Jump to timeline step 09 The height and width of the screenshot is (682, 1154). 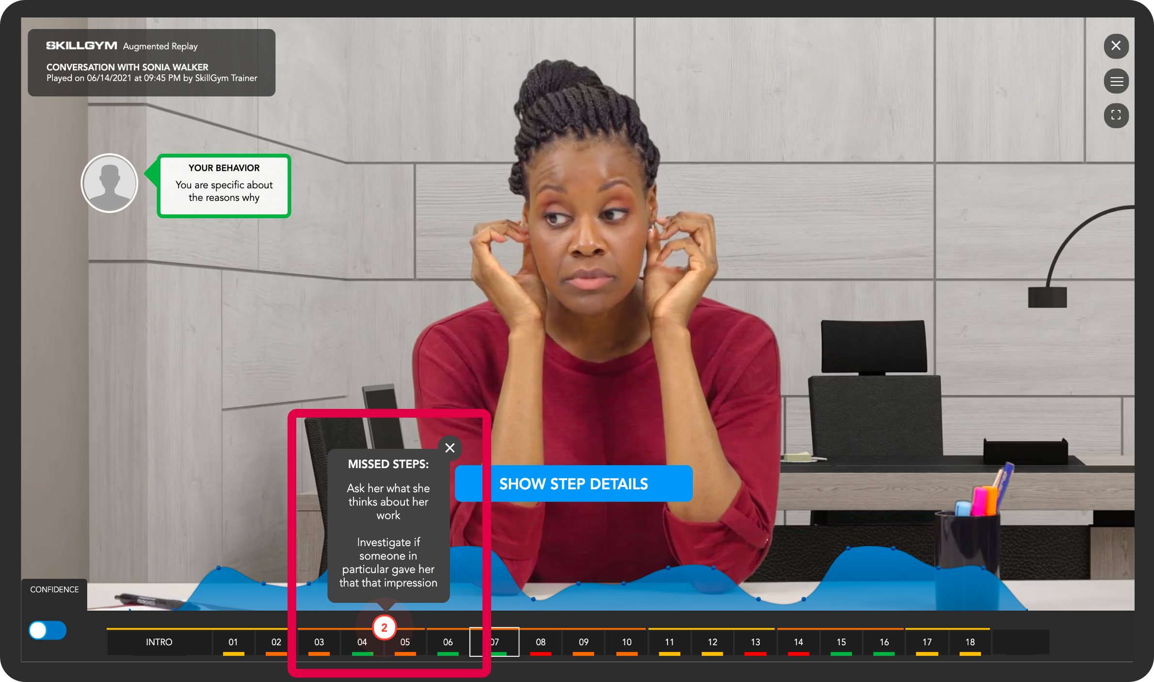point(584,642)
